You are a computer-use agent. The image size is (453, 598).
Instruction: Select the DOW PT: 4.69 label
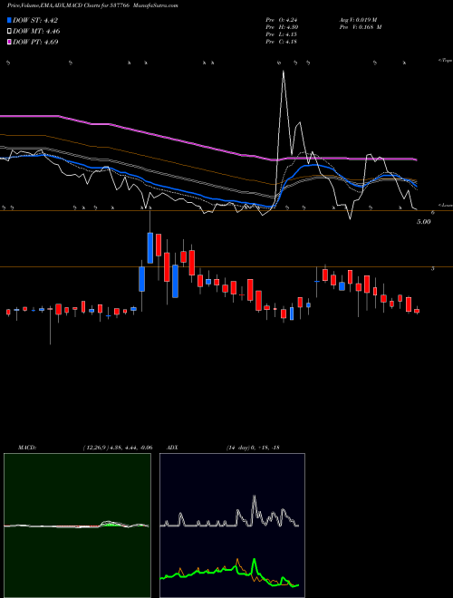(x=35, y=42)
